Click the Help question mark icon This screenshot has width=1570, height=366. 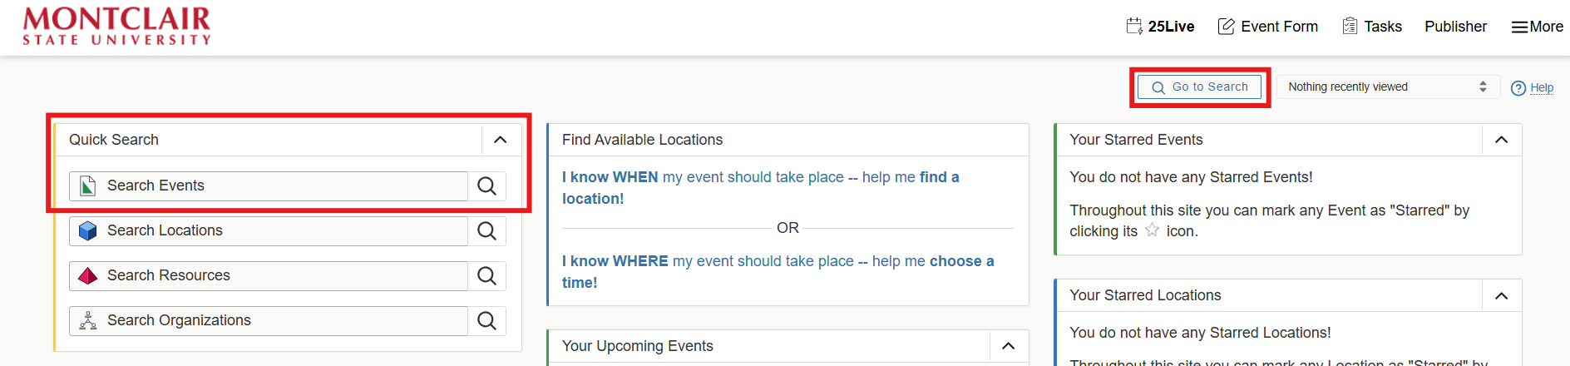point(1518,88)
